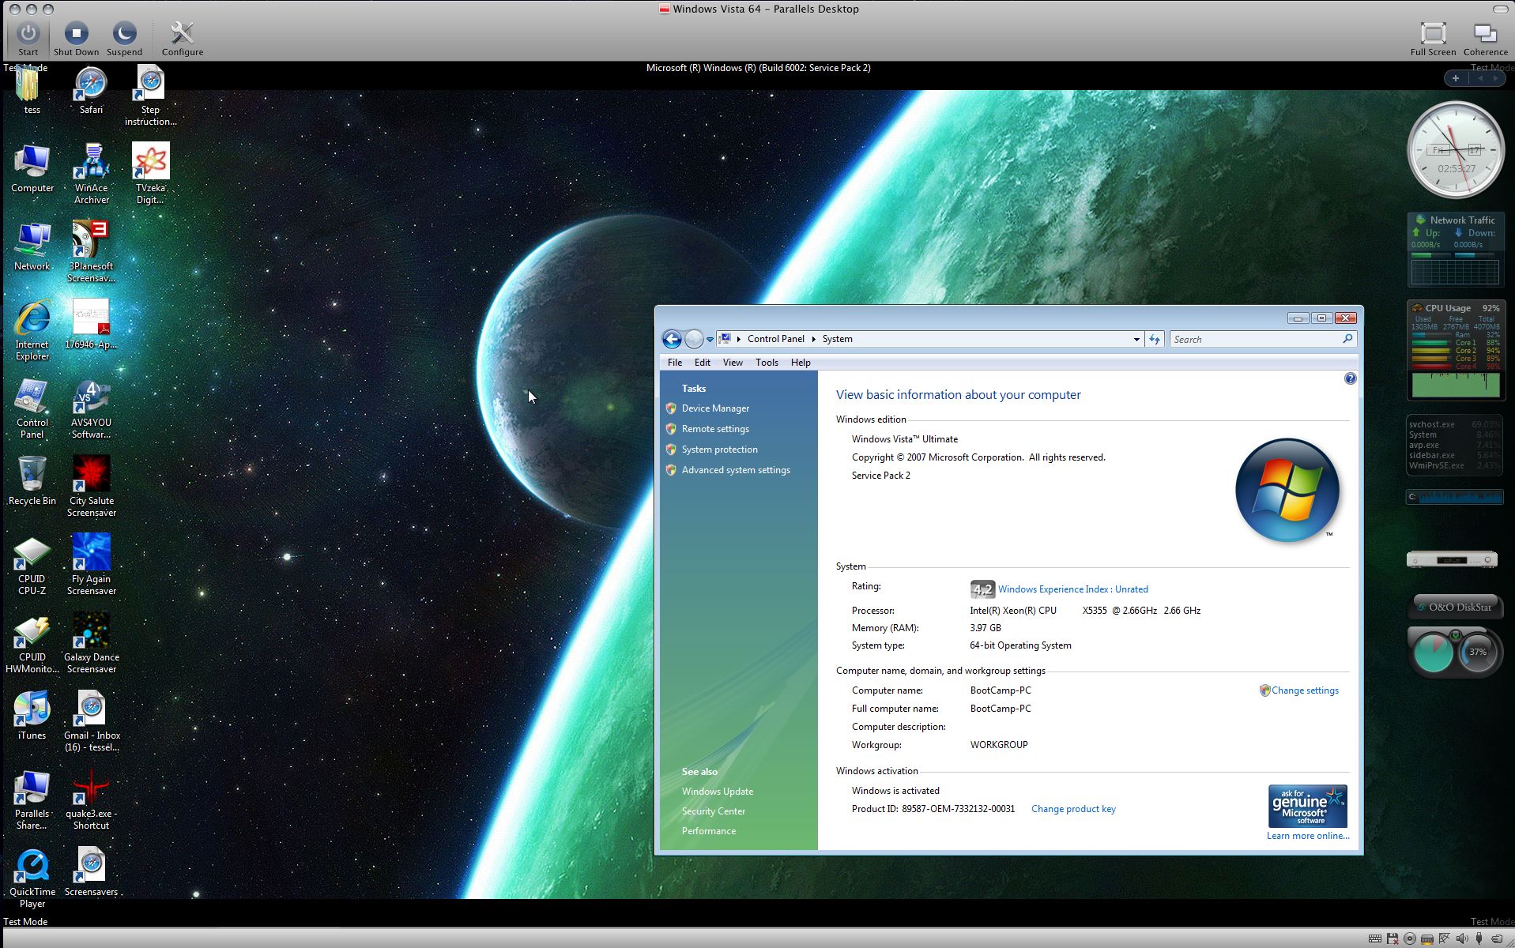Image resolution: width=1515 pixels, height=948 pixels.
Task: Click the CPU Usage gadget
Action: point(1456,350)
